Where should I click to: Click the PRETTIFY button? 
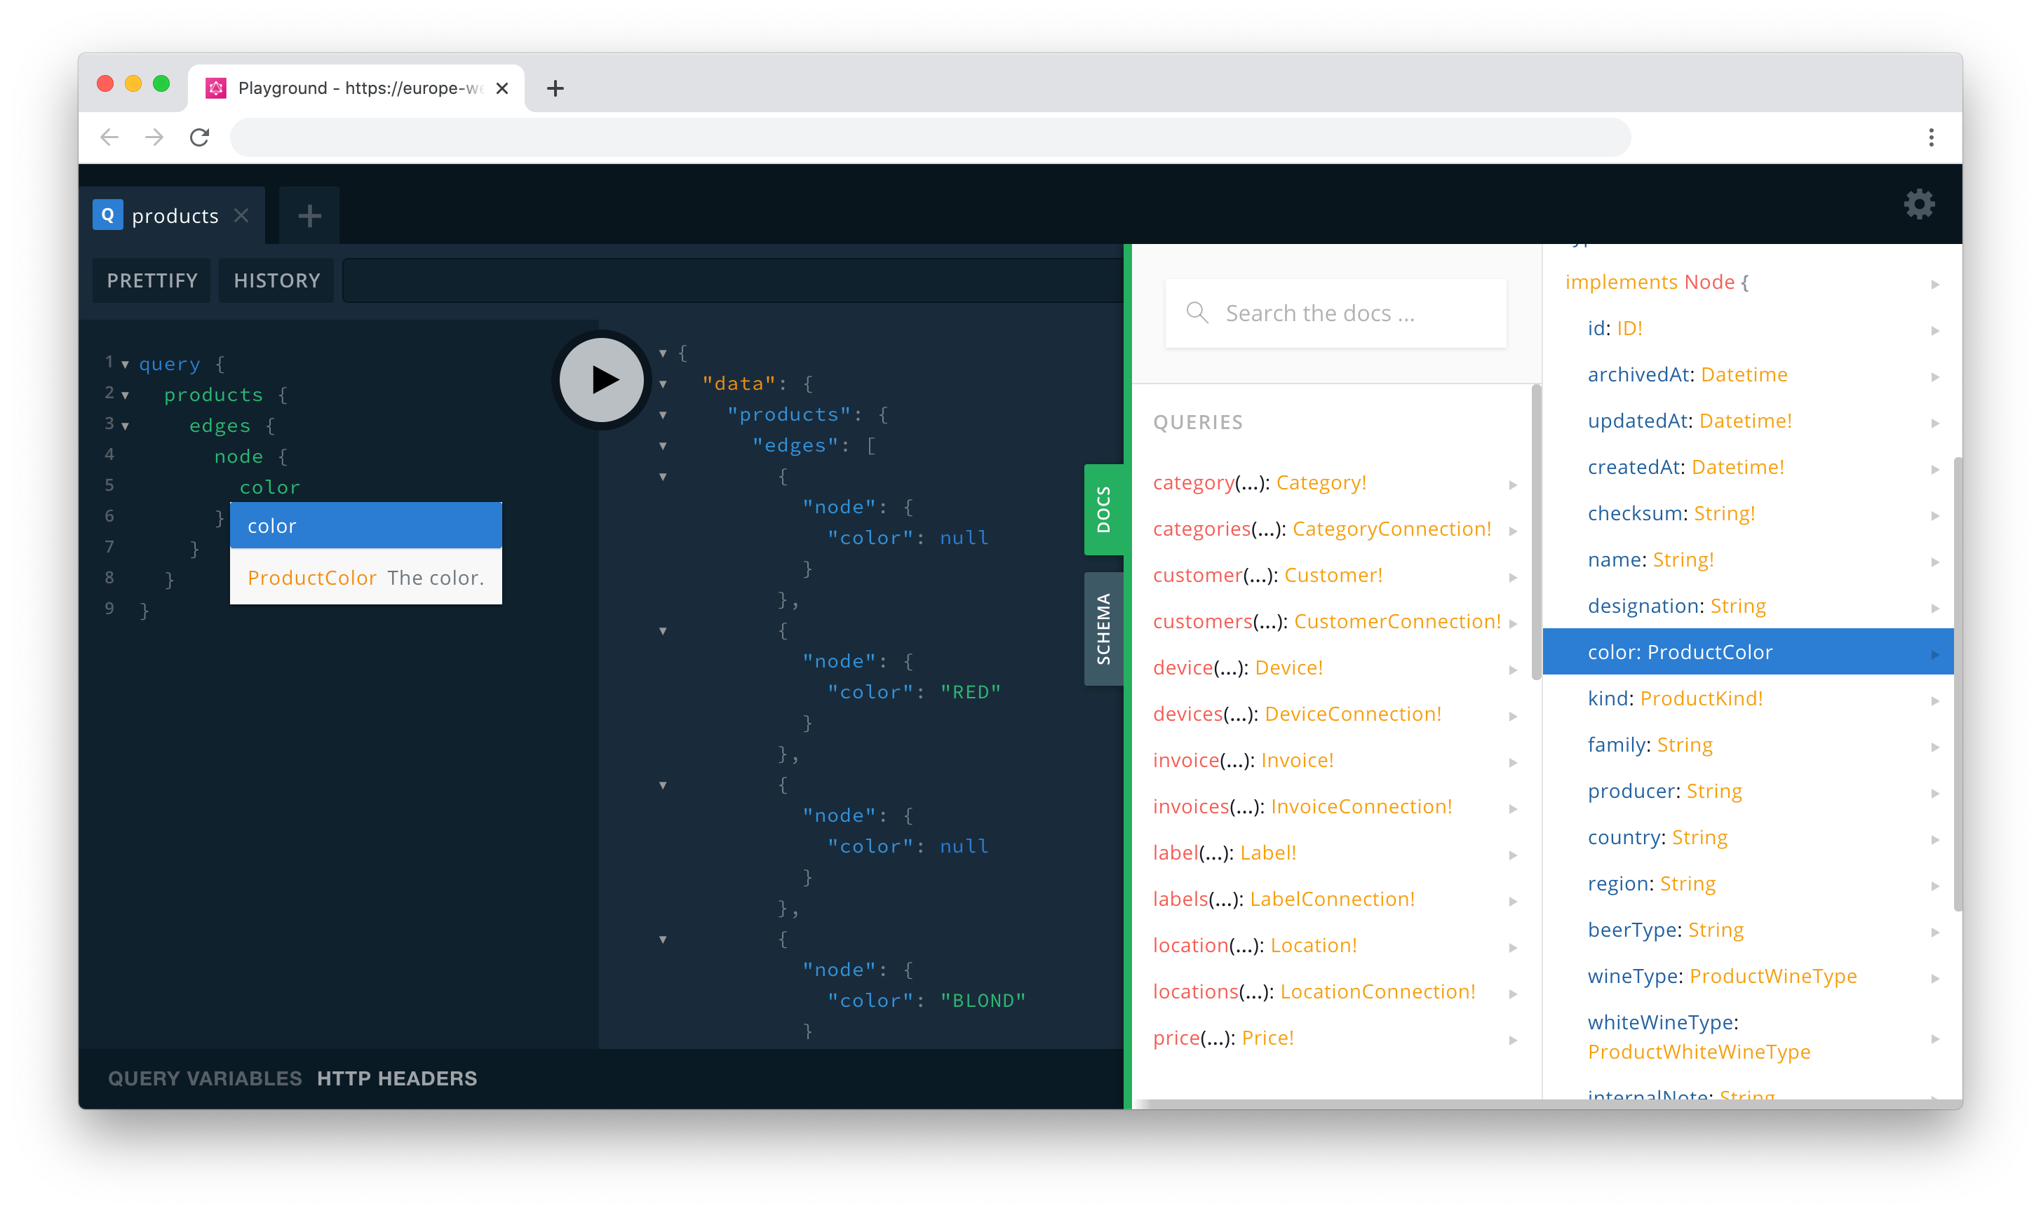[152, 280]
